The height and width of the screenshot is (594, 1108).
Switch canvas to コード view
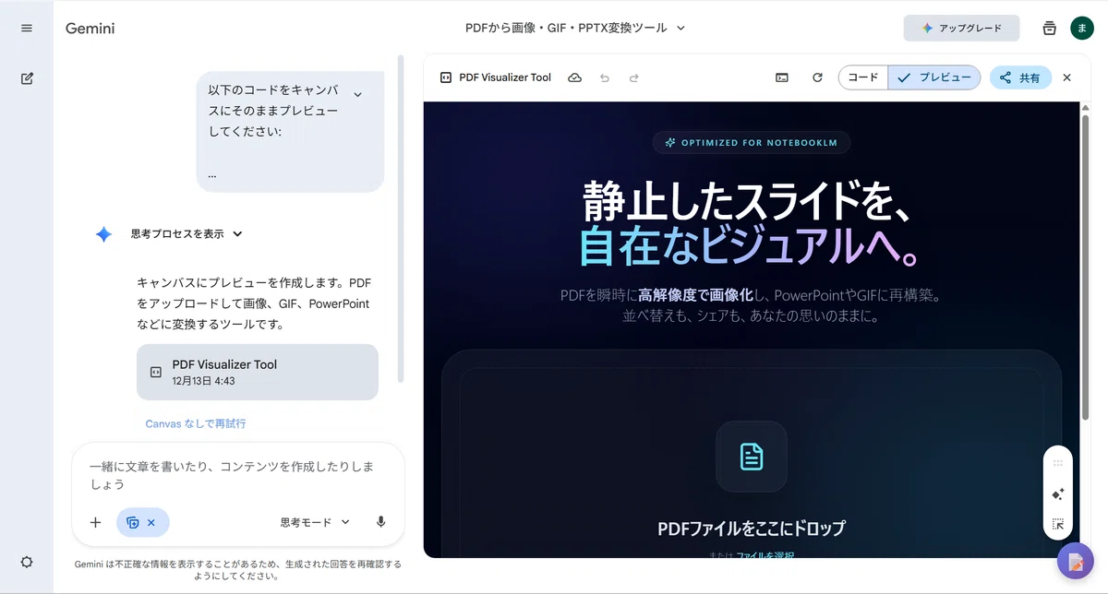pyautogui.click(x=863, y=77)
